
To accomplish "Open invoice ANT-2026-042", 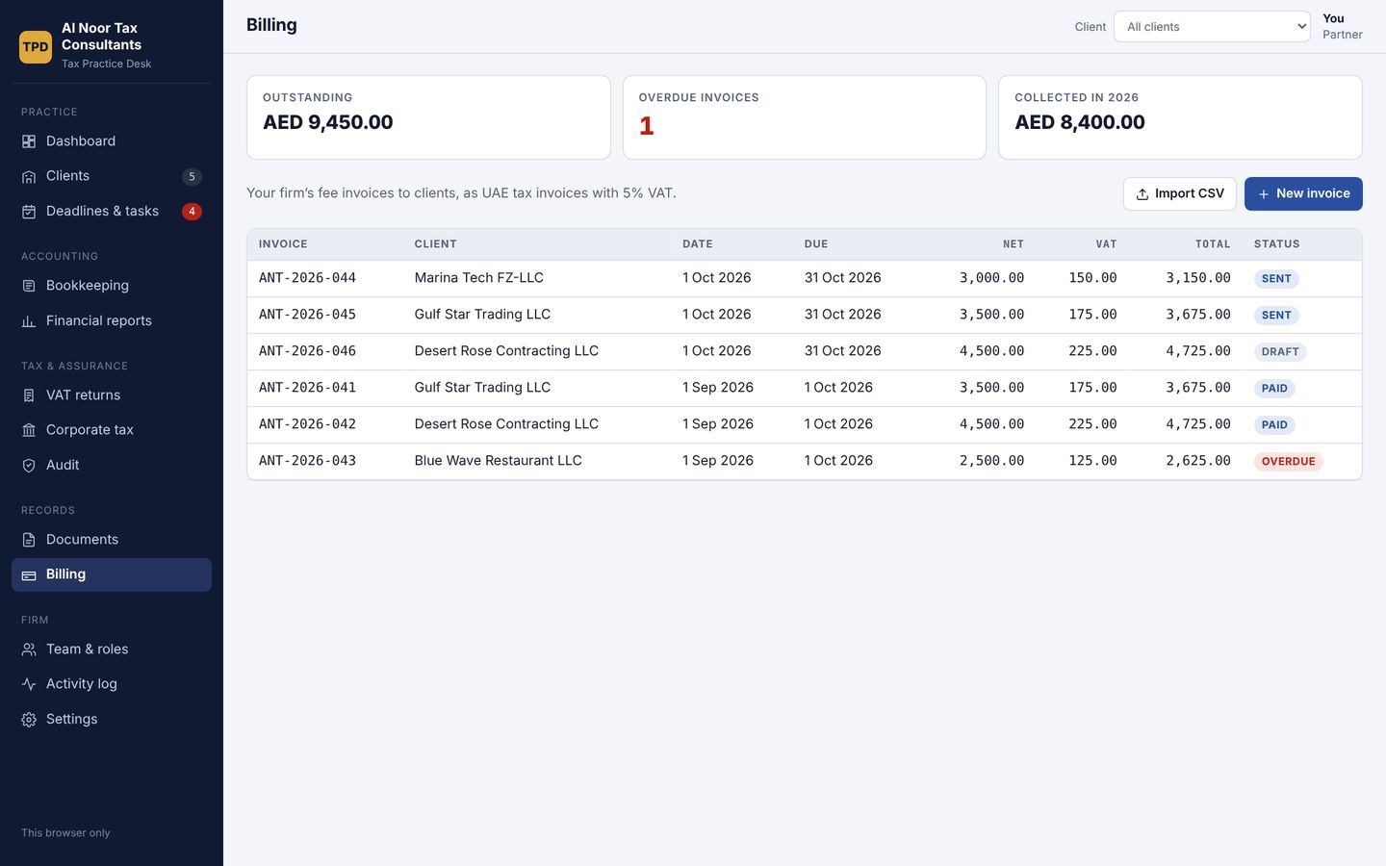I will [307, 424].
